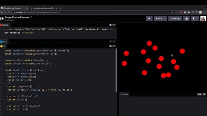Click the CodePen logo icon
The height and width of the screenshot is (116, 207).
[2, 19]
